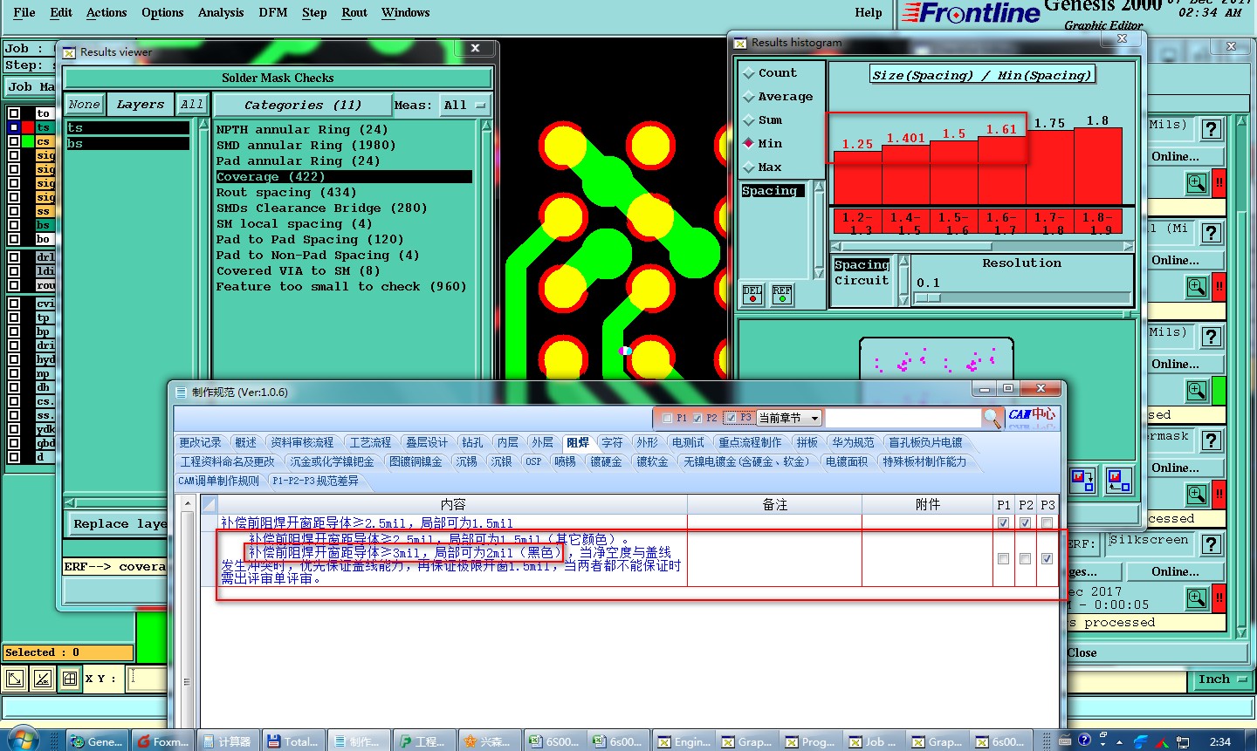Select the Max radio button
Viewport: 1257px width, 751px height.
(749, 167)
